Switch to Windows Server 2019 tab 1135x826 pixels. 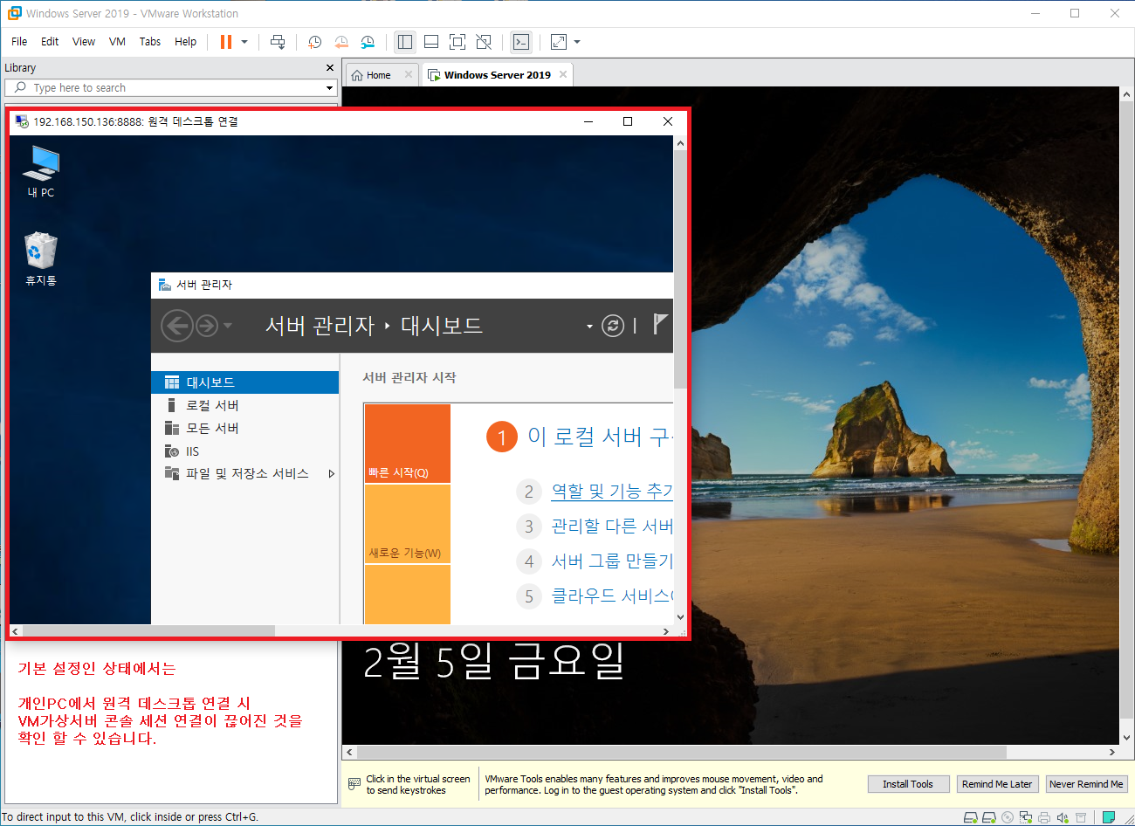coord(498,75)
